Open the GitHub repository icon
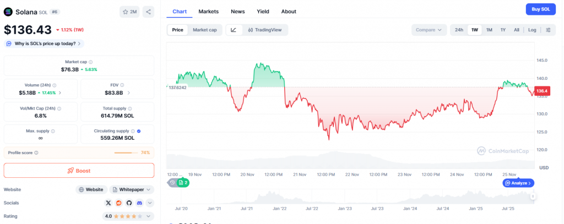 [x=129, y=203]
